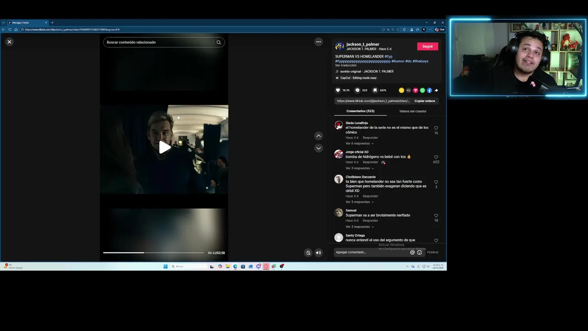This screenshot has height=331, width=588.
Task: Send to friends with red arrow icon
Action: click(415, 90)
